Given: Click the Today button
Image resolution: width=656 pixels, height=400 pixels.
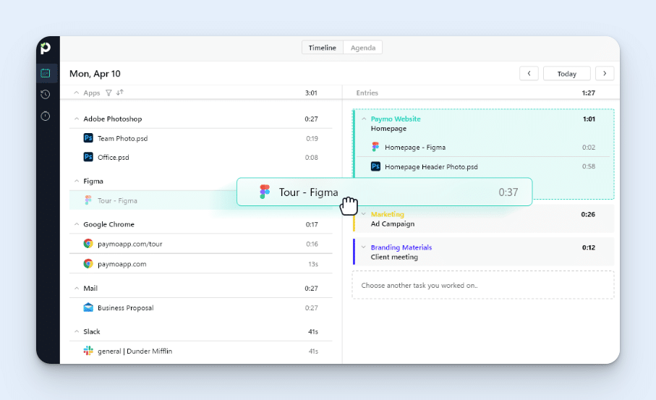Looking at the screenshot, I should point(567,74).
